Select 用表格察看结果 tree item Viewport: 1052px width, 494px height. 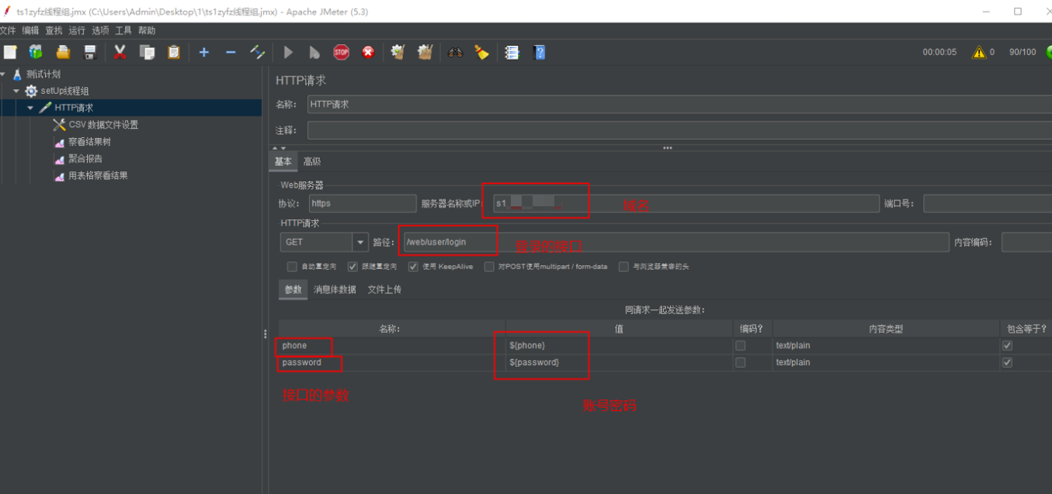click(98, 175)
